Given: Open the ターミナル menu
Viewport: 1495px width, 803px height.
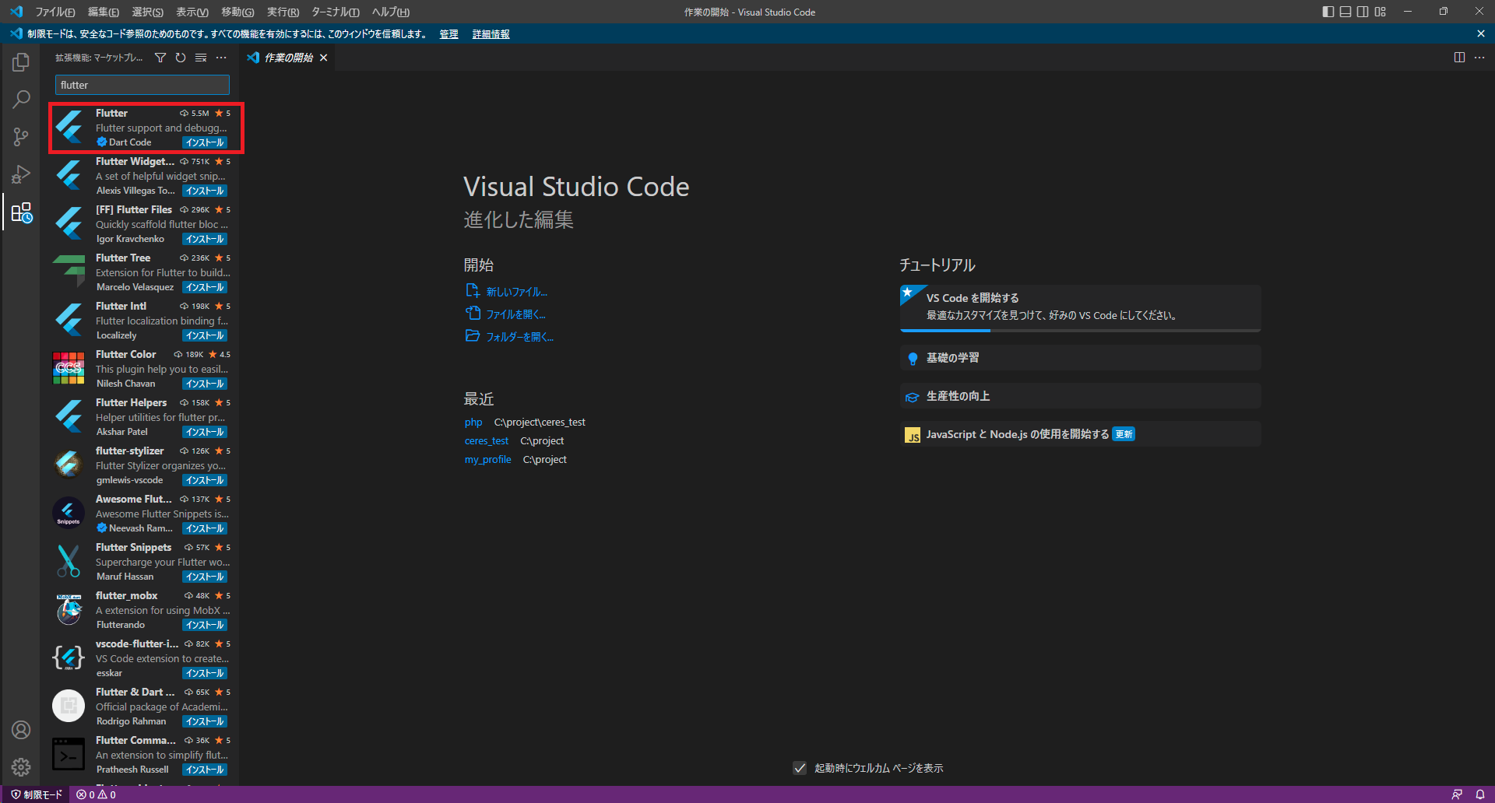Looking at the screenshot, I should pos(336,12).
